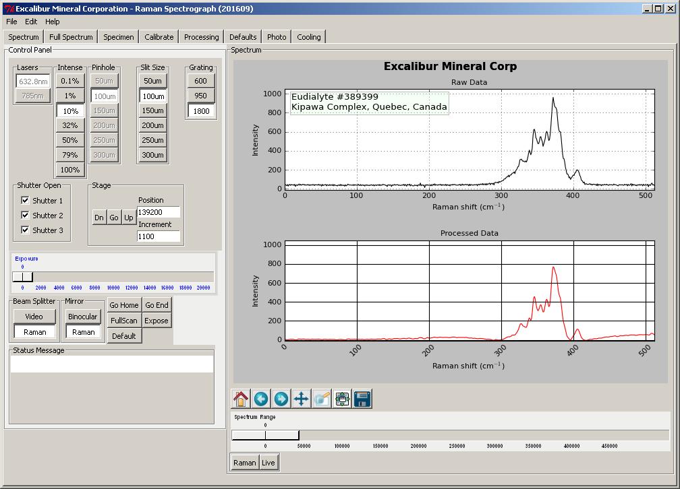This screenshot has width=680, height=489.
Task: Click the Go Home button
Action: pos(124,305)
